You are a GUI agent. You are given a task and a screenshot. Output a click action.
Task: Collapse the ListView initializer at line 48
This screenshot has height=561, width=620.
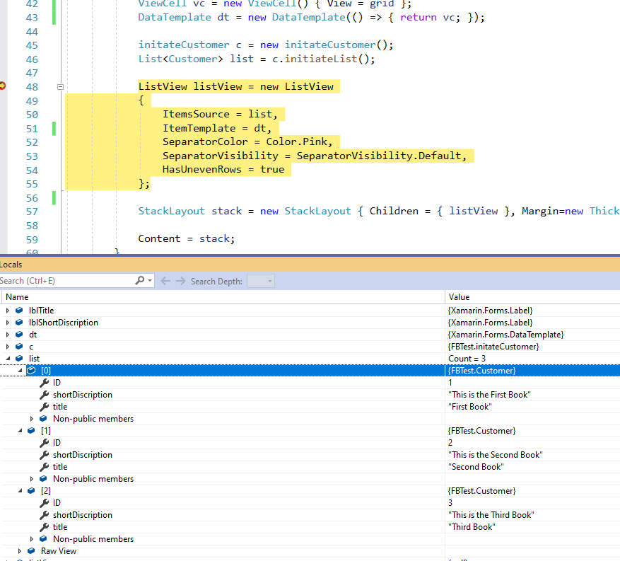click(61, 86)
